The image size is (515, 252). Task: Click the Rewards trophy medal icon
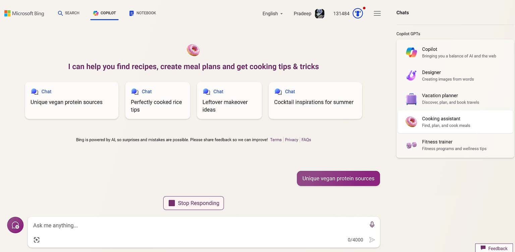pyautogui.click(x=358, y=14)
